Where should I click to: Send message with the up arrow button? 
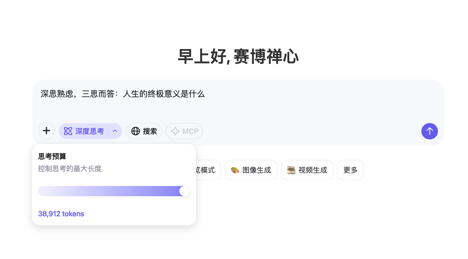point(429,131)
